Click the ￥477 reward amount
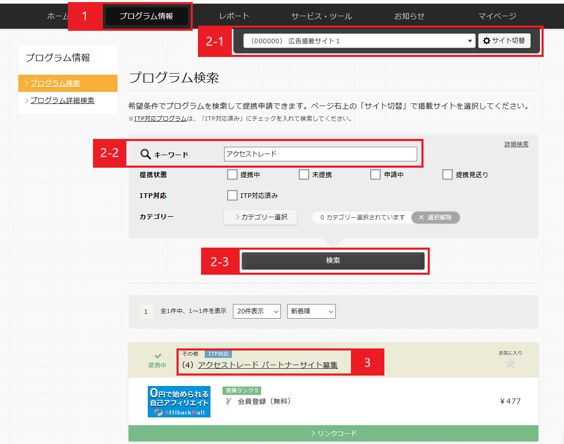Viewport: 564px width, 444px height. 510,401
